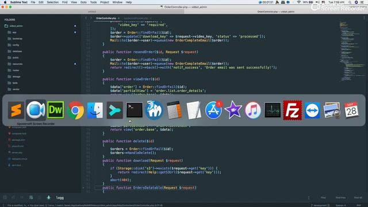
Task: Toggle whole word option in find panel
Action: pos(22,198)
